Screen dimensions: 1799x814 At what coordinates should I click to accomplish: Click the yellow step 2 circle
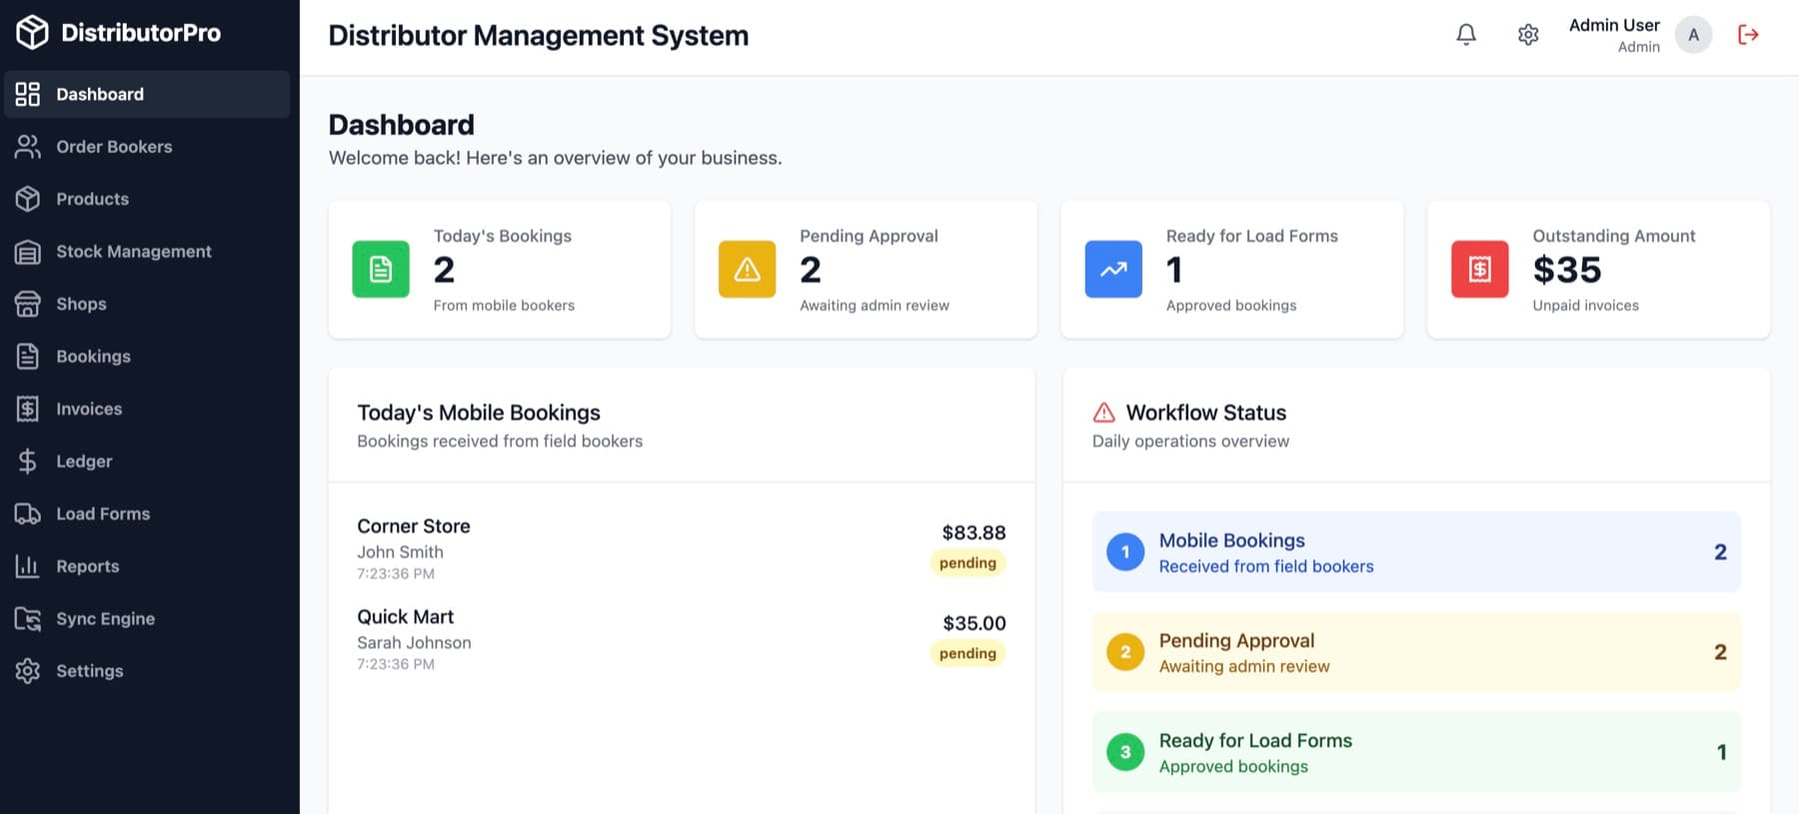coord(1125,652)
